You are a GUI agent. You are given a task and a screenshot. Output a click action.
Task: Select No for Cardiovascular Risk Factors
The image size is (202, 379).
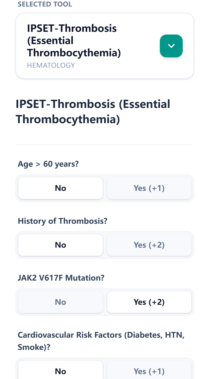click(60, 371)
